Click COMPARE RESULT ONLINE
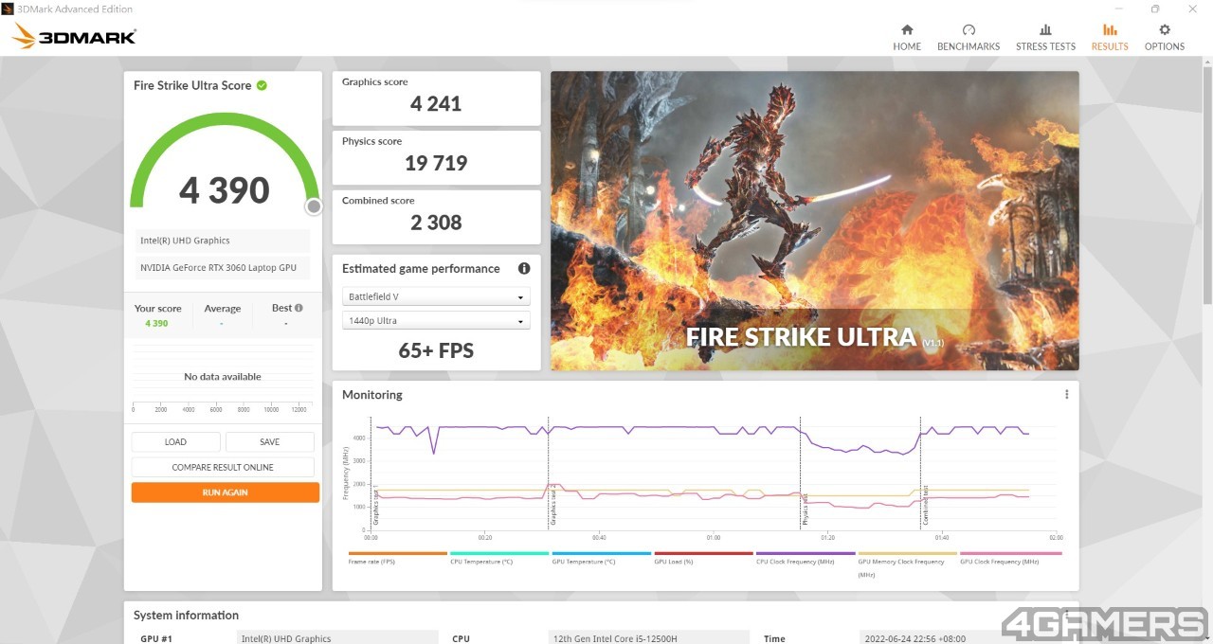Screen dimensions: 1213x644 (x=223, y=467)
